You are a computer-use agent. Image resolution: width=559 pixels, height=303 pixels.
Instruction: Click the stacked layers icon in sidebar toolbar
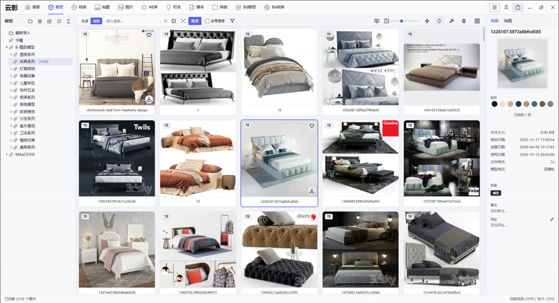(40, 21)
